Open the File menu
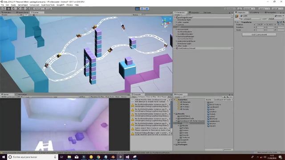The width and height of the screenshot is (285, 160). (2, 5)
